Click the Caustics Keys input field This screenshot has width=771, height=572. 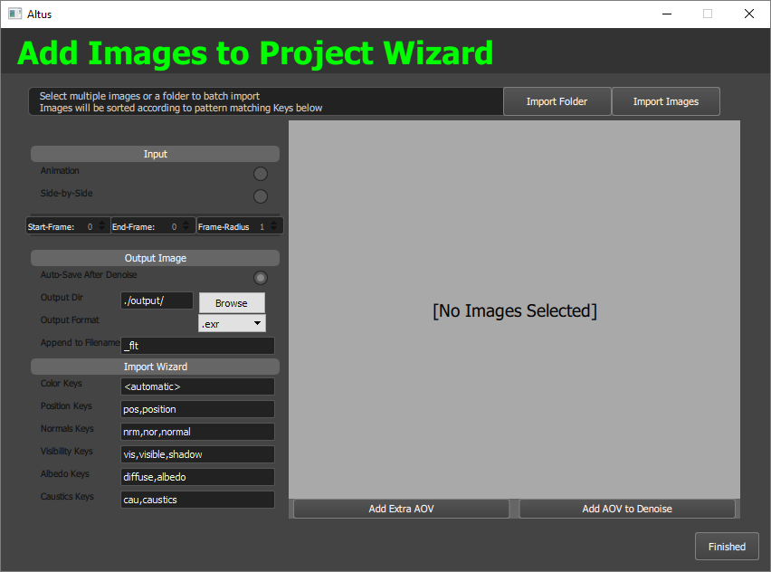click(197, 500)
